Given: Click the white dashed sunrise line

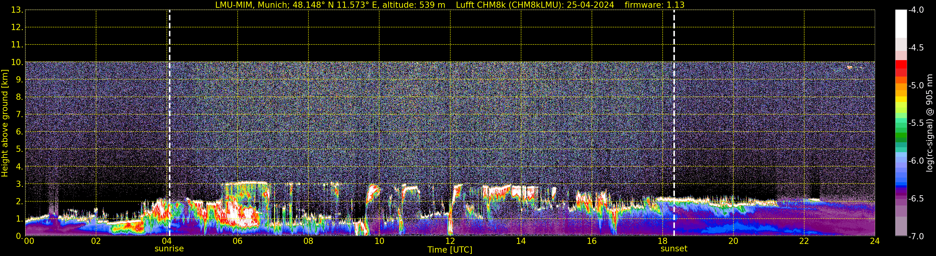Looking at the screenshot, I should click(169, 123).
